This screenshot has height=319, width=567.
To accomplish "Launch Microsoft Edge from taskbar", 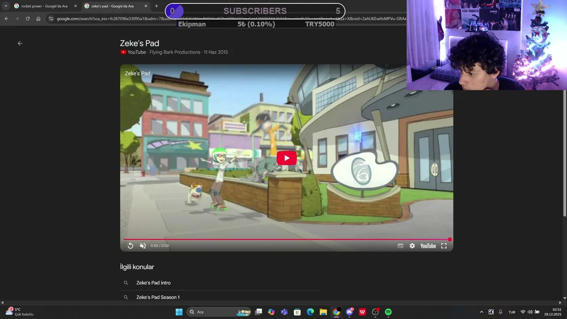I will pyautogui.click(x=311, y=312).
